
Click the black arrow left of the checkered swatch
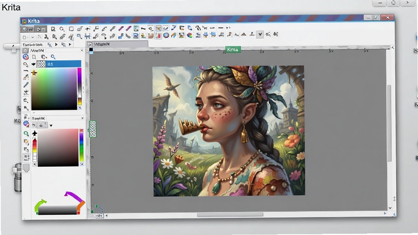click(33, 64)
